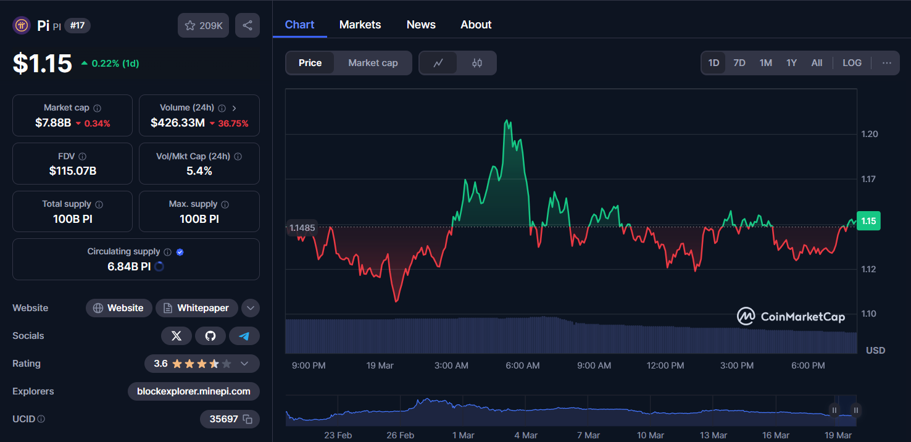Open the News tab
Screen dimensions: 911x442
pyautogui.click(x=421, y=25)
